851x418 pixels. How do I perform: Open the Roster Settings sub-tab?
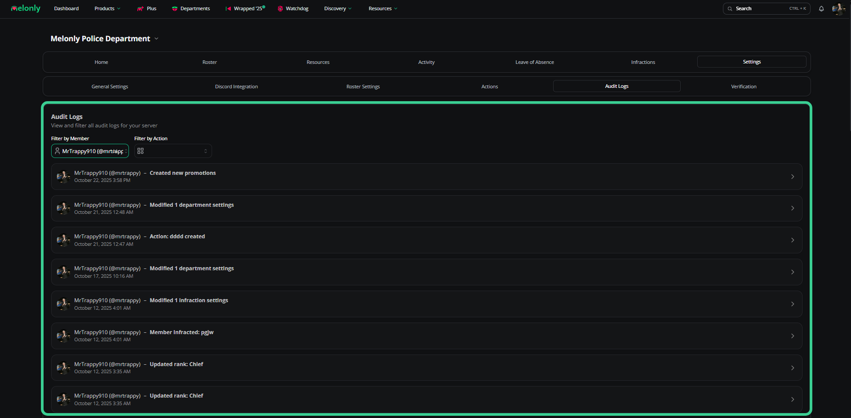(x=363, y=87)
